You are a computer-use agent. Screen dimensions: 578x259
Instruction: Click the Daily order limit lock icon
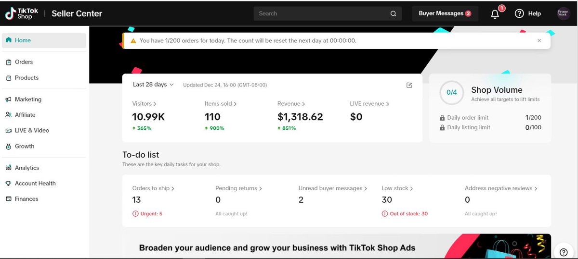point(442,118)
